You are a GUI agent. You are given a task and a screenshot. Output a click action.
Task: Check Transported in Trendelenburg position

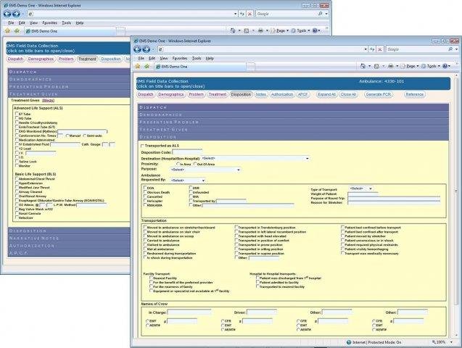[x=236, y=227]
